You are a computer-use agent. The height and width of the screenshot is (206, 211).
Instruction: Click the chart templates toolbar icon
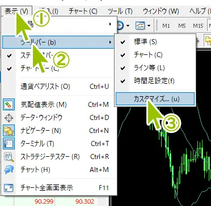(140, 25)
